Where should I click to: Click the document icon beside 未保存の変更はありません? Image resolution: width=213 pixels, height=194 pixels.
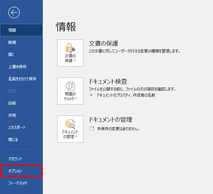pos(92,128)
